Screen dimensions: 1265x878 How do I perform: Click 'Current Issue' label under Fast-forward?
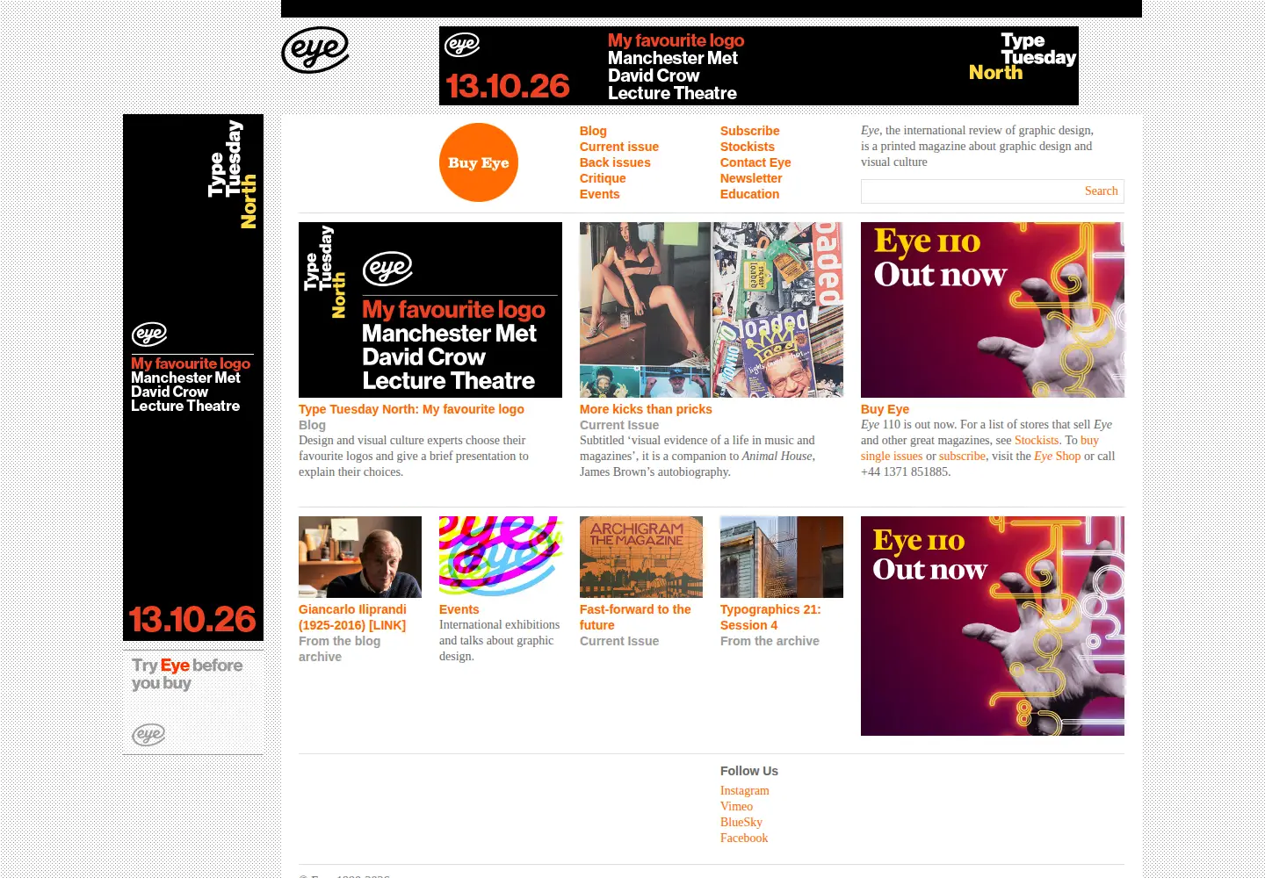click(x=619, y=641)
